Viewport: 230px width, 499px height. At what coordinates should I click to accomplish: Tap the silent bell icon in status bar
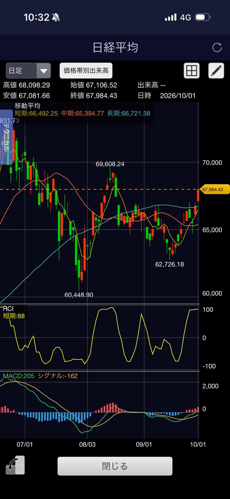click(56, 17)
